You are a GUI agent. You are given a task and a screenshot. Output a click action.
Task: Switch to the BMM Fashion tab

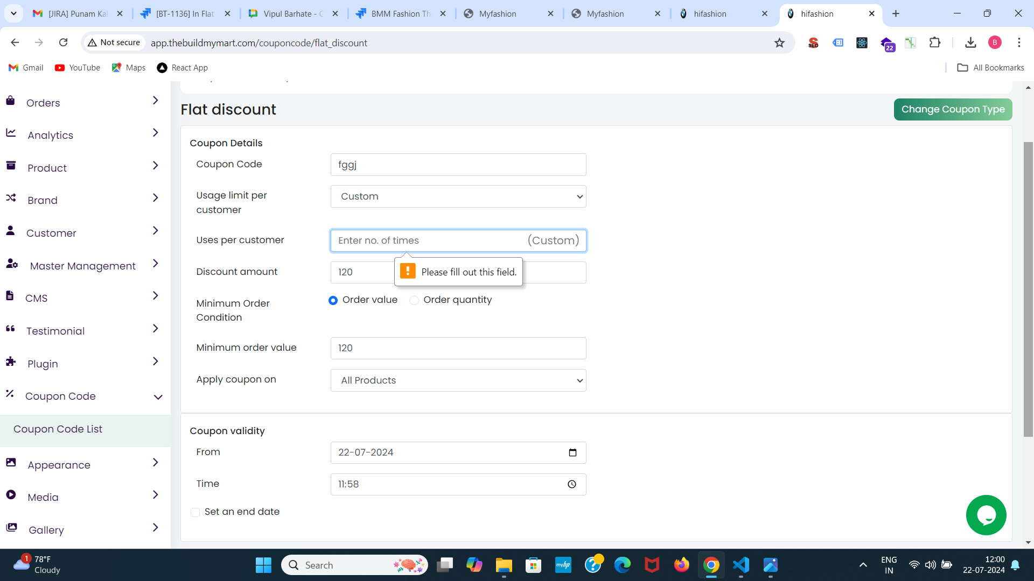(x=401, y=13)
